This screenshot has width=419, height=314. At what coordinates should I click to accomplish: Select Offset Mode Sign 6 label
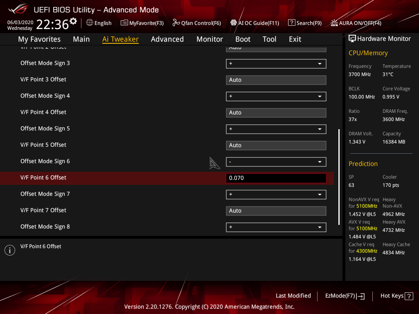point(45,161)
